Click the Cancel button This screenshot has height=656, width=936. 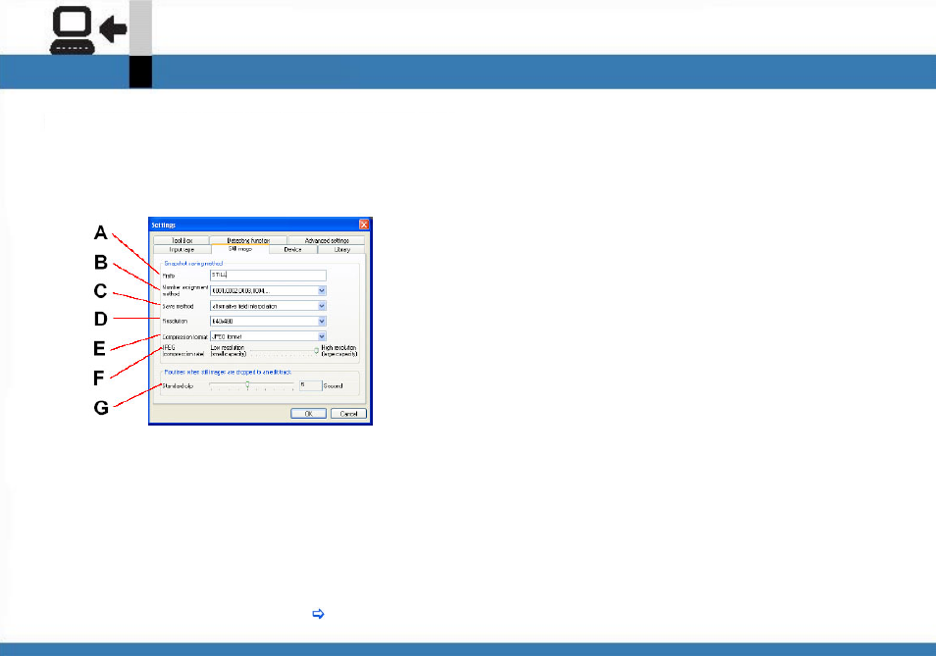click(348, 413)
